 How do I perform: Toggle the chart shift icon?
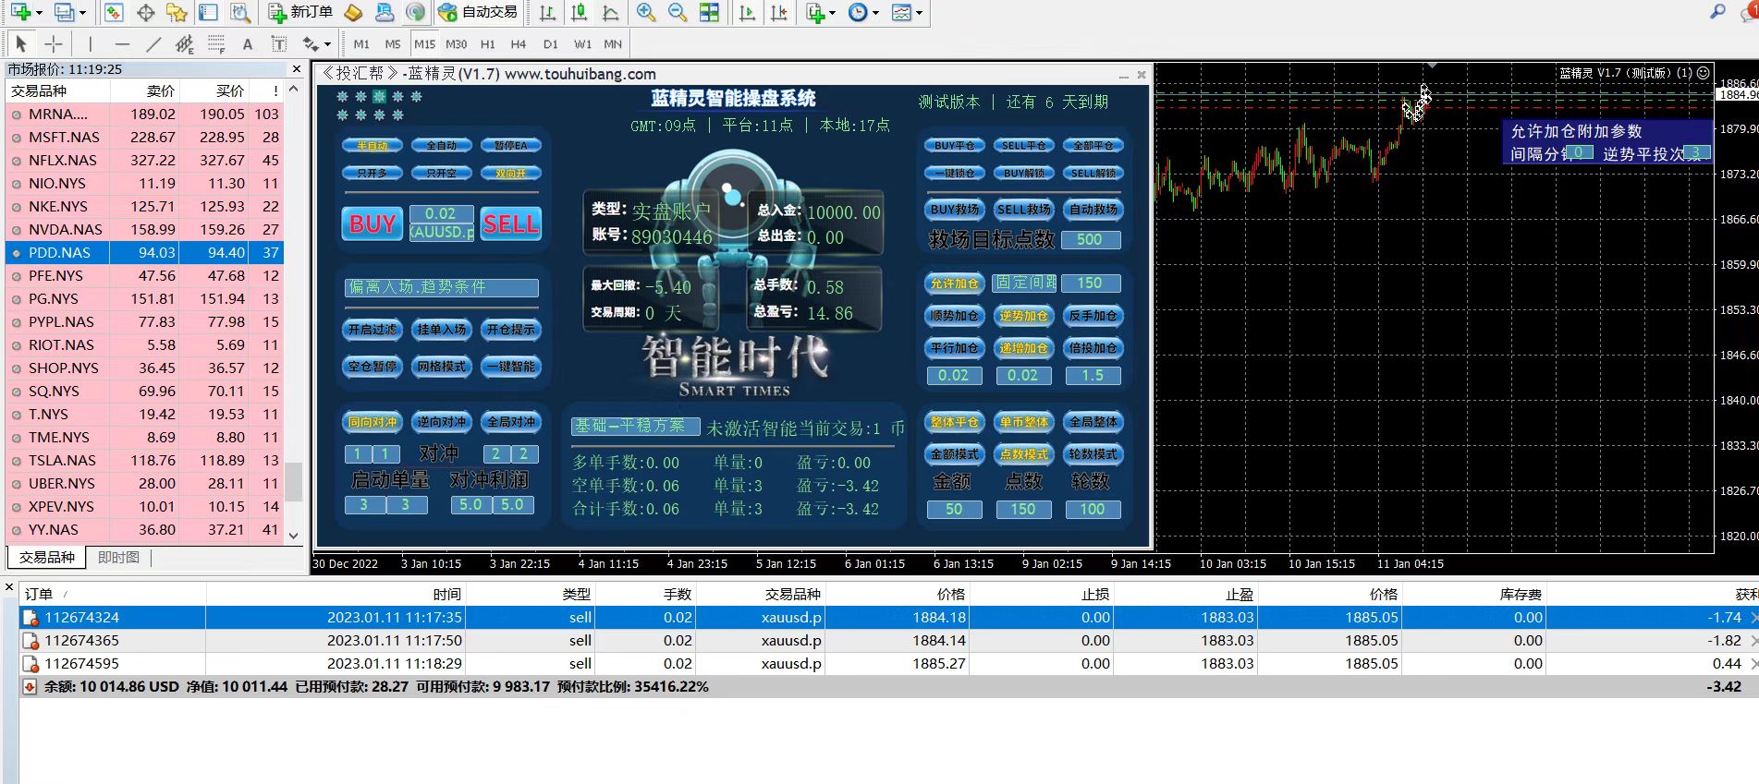(778, 12)
